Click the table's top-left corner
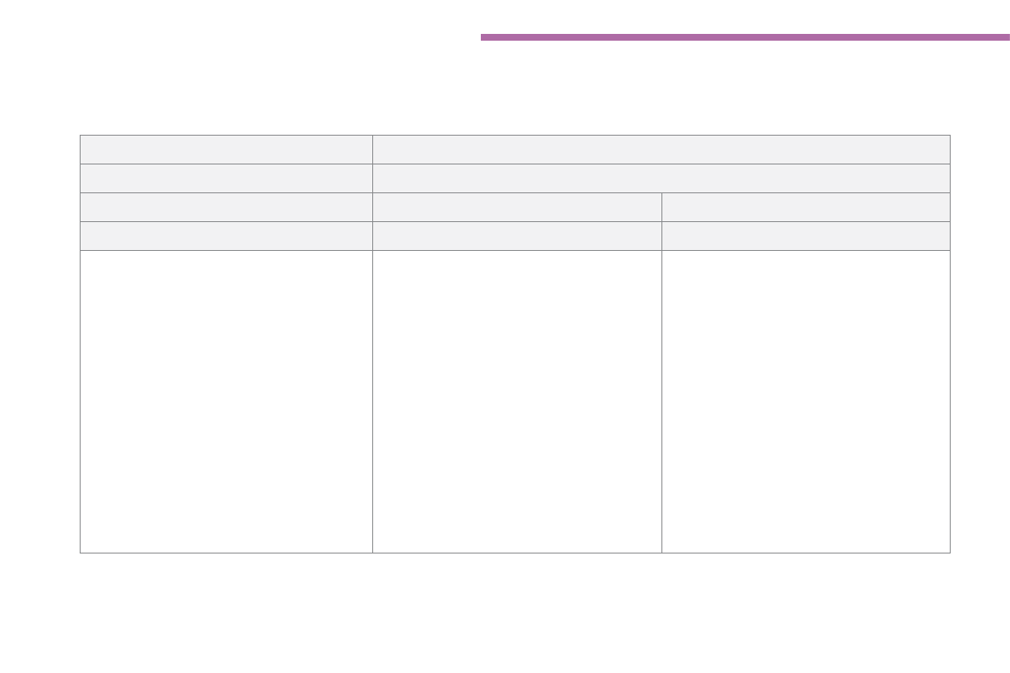1010x673 pixels. coord(81,136)
